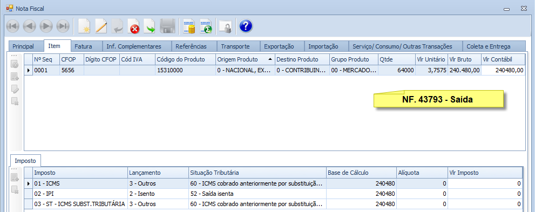This screenshot has width=535, height=212.
Task: Click the Alíquota column header
Action: 422,173
